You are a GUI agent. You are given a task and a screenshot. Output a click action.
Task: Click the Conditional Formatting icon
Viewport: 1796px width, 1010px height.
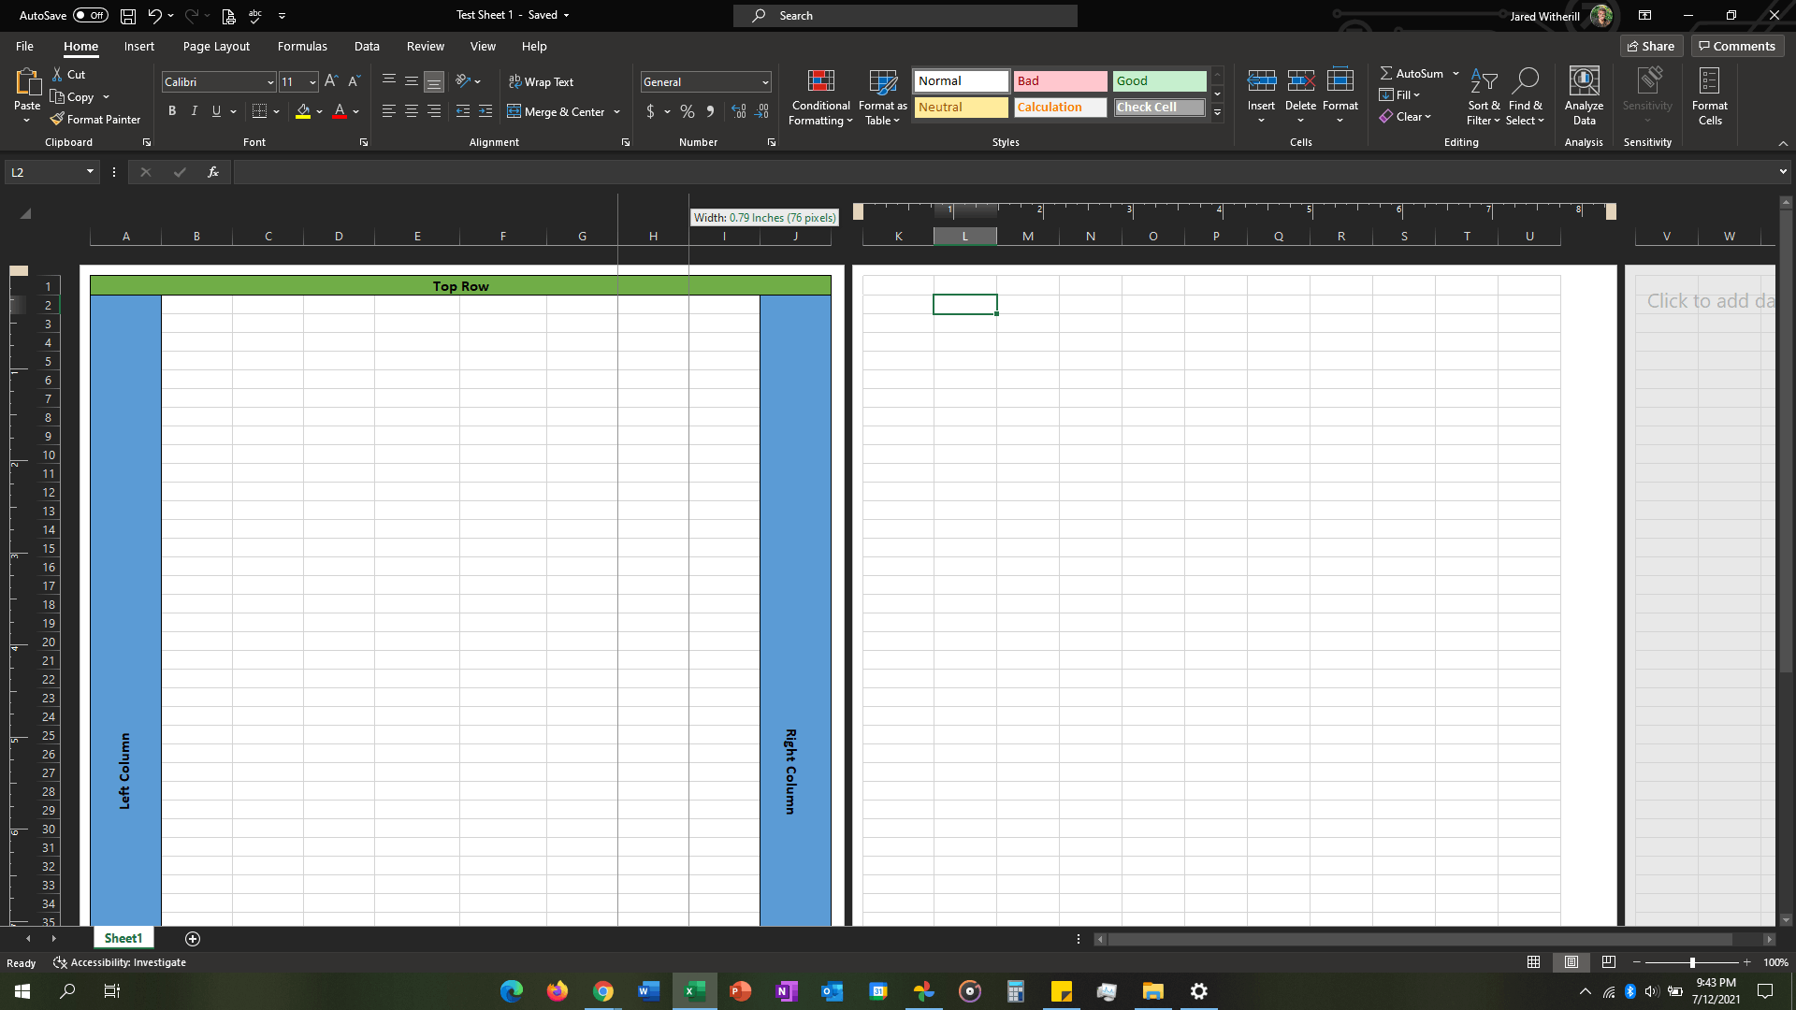point(820,82)
